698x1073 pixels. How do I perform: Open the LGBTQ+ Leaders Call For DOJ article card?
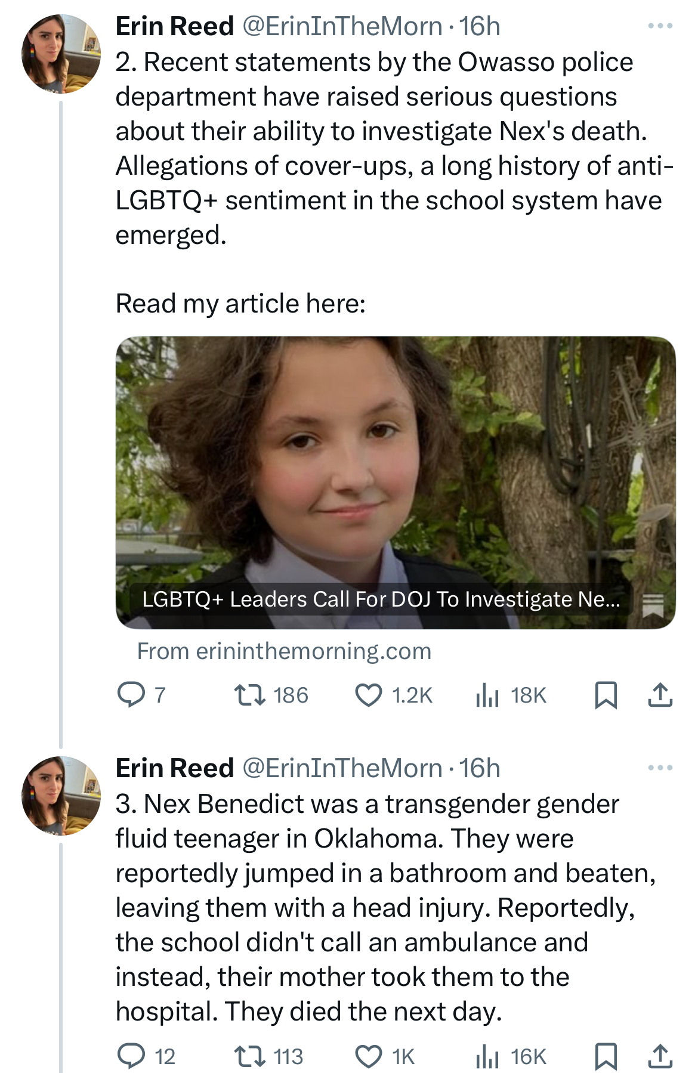[x=396, y=483]
